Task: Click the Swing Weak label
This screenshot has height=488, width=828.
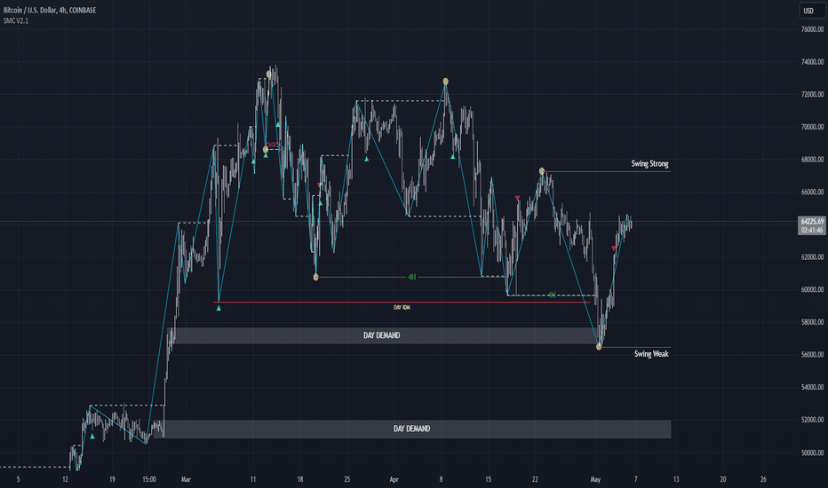Action: [x=651, y=354]
